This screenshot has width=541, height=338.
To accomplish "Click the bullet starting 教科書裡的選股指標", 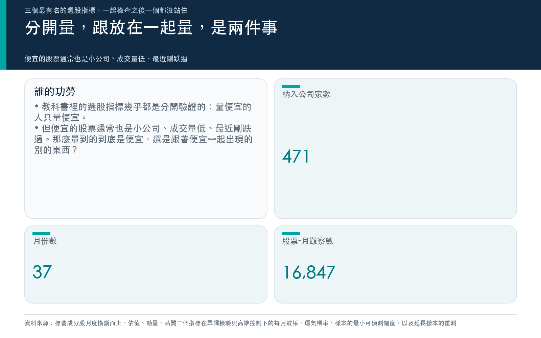I will point(143,112).
